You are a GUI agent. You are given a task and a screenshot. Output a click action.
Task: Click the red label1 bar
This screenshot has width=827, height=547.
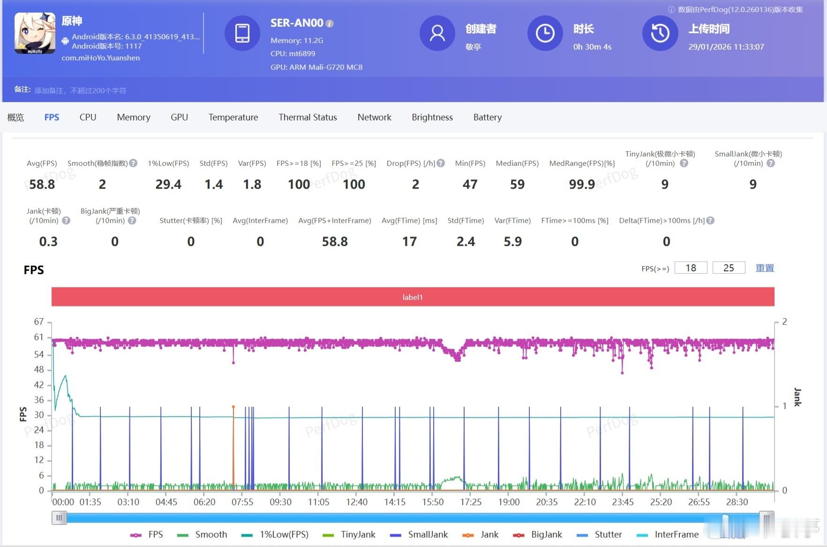(413, 297)
